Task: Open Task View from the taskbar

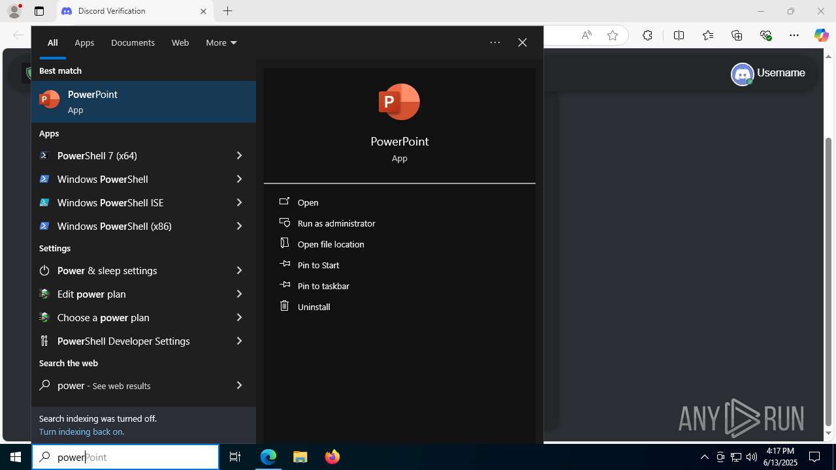Action: [235, 457]
